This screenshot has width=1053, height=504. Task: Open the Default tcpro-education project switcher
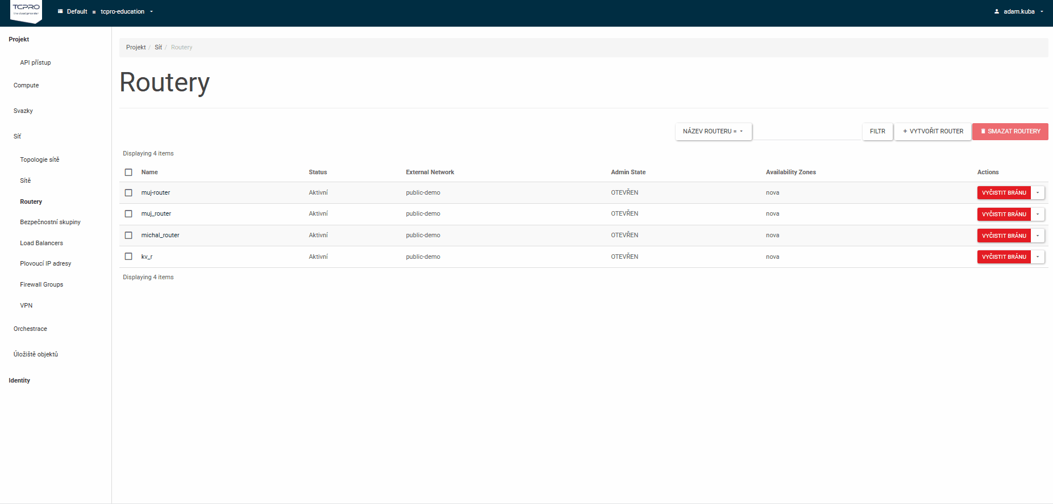point(105,11)
